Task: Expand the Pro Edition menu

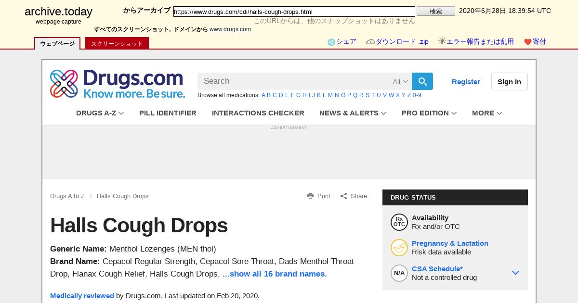Action: coord(429,113)
